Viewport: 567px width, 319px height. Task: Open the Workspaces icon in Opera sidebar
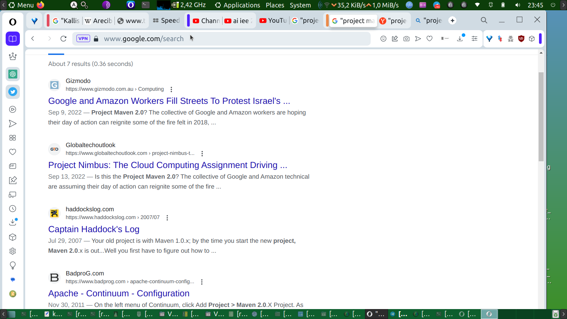(x=13, y=39)
